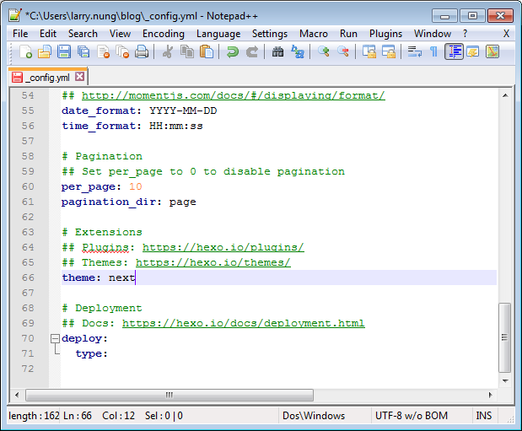Click the 'per_page: 10' line
Viewport: 522px width, 431px height.
[101, 187]
